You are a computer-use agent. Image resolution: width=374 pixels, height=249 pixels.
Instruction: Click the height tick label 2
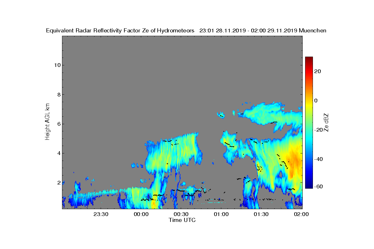(x=59, y=183)
